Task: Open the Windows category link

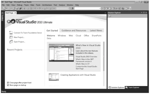Action: [x=62, y=36]
